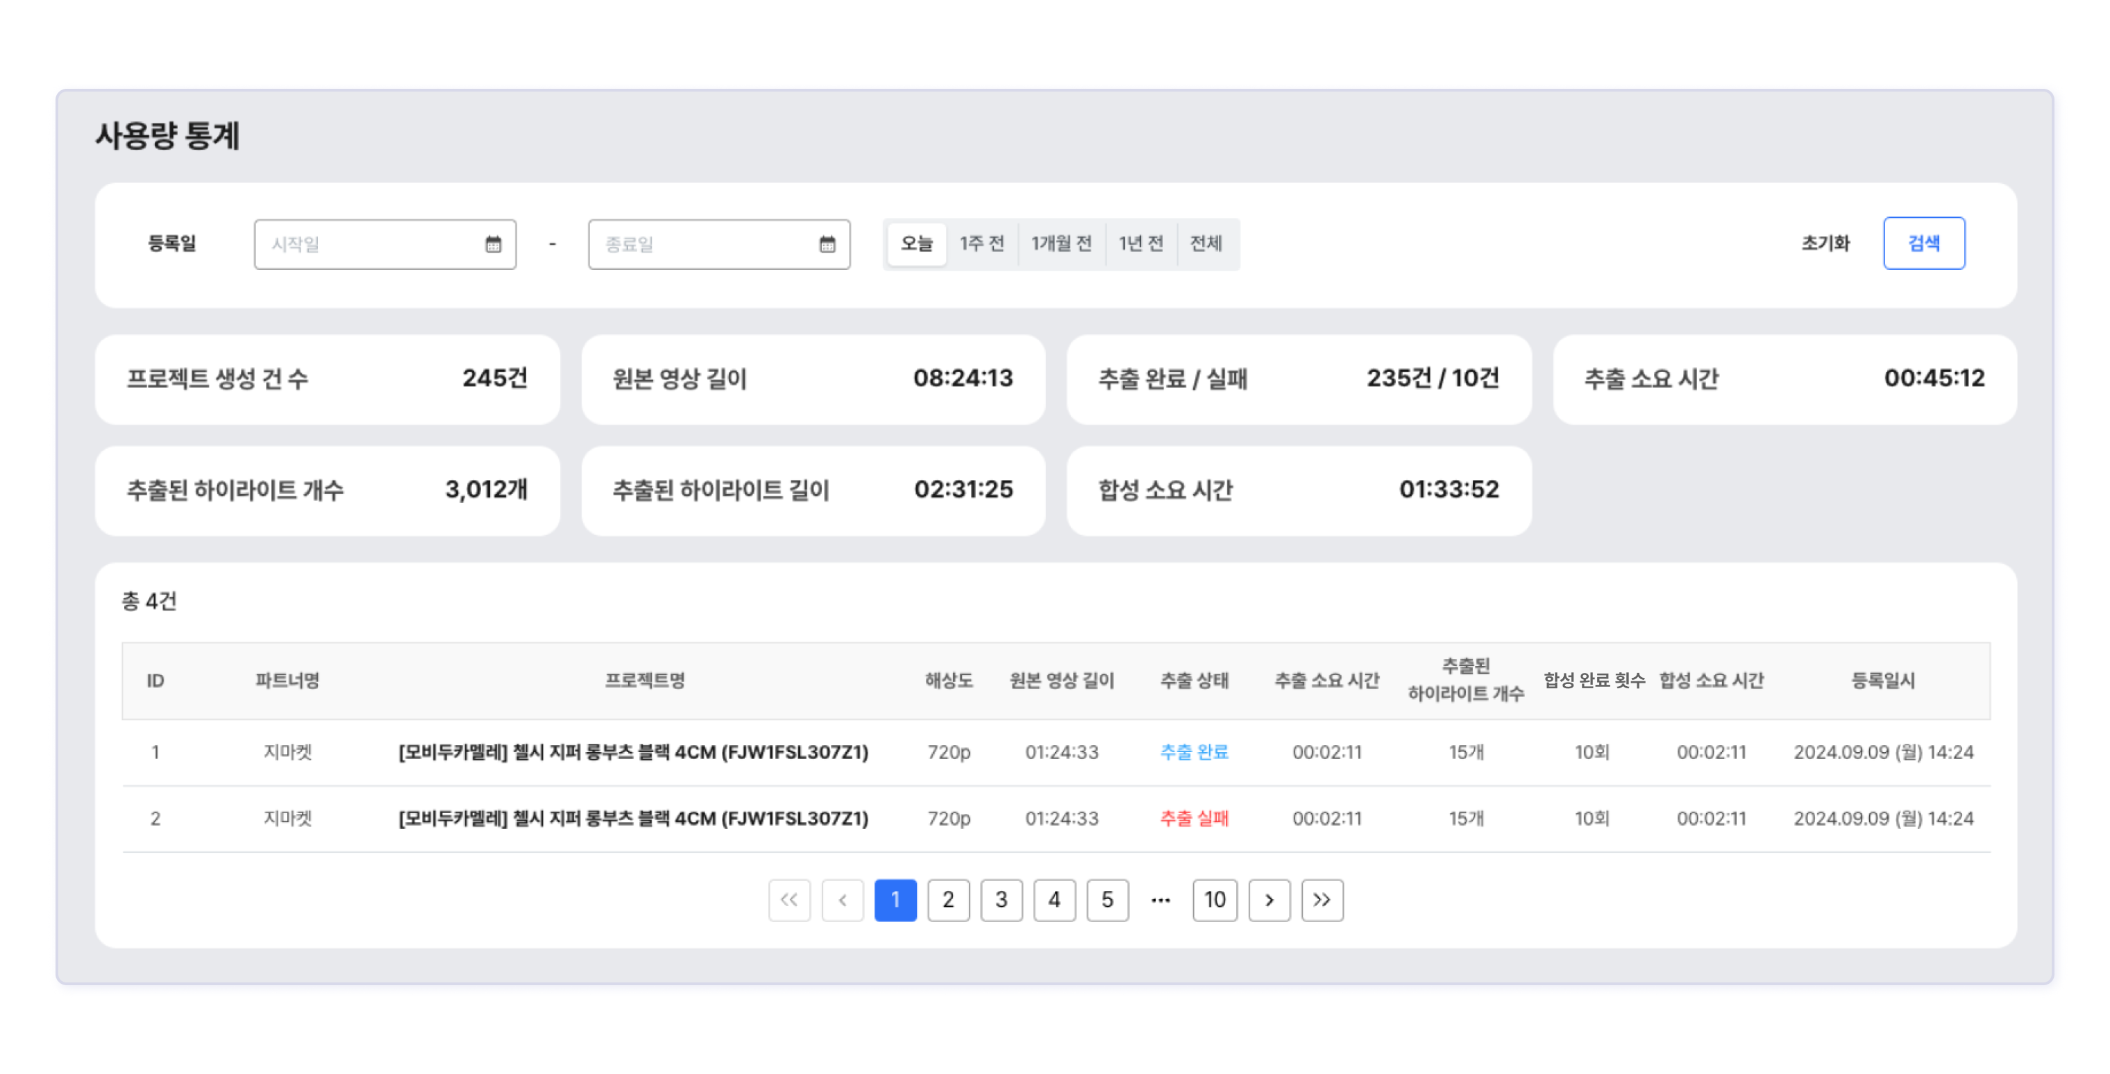The width and height of the screenshot is (2110, 1074).
Task: Click the previous page arrow icon
Action: pos(842,900)
